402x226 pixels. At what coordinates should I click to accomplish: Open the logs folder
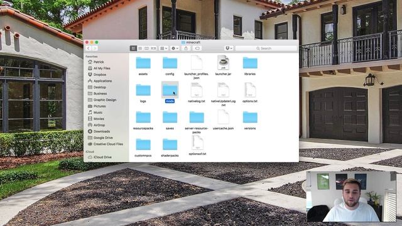(143, 90)
